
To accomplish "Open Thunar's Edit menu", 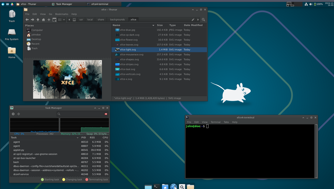I will coord(35,14).
